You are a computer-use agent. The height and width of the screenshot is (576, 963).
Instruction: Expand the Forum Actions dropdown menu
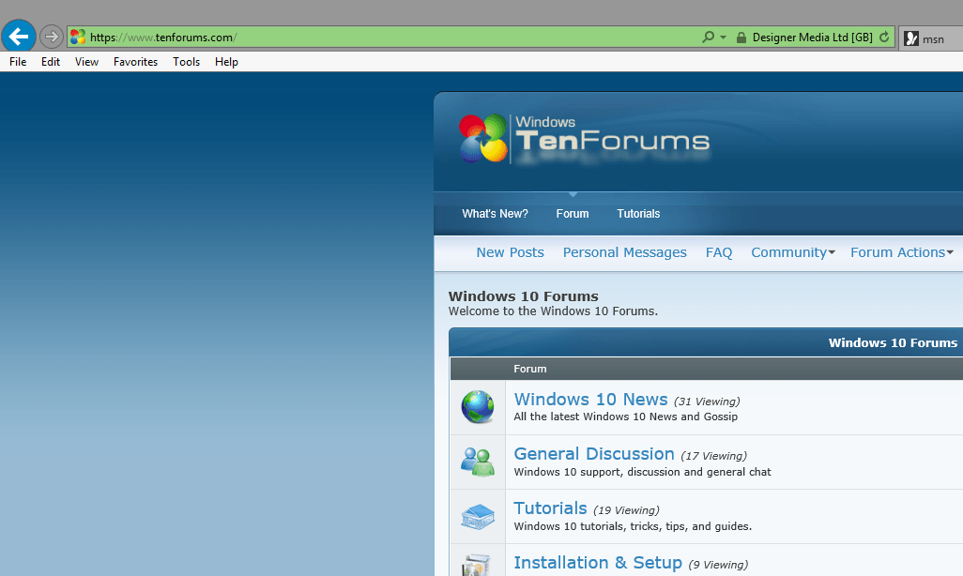tap(902, 252)
